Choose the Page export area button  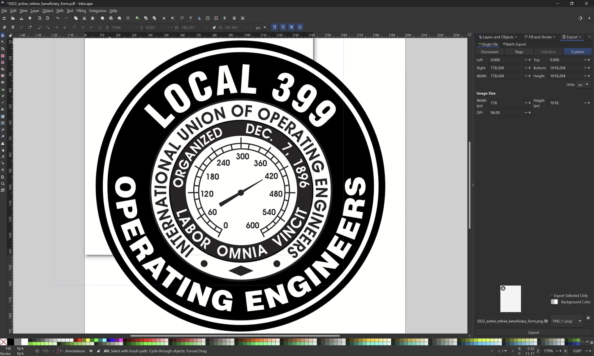(519, 52)
